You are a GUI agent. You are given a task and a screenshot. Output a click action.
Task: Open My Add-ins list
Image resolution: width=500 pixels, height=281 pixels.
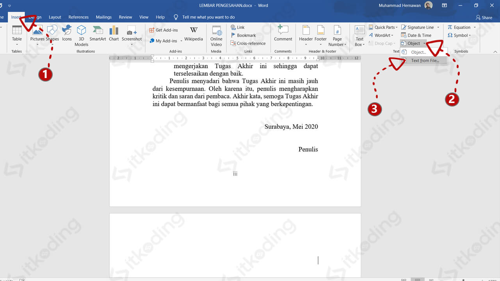tap(163, 41)
